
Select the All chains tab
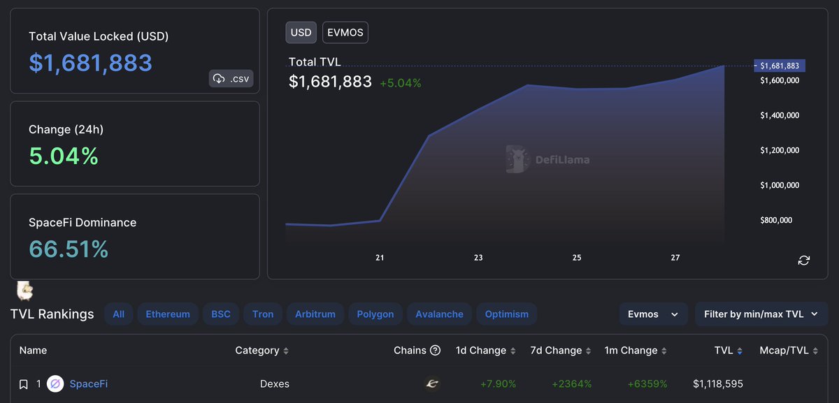tap(119, 314)
